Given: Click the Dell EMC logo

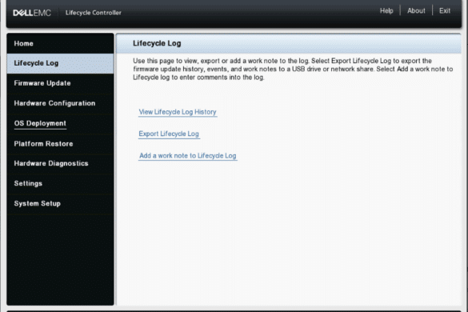Looking at the screenshot, I should point(32,13).
